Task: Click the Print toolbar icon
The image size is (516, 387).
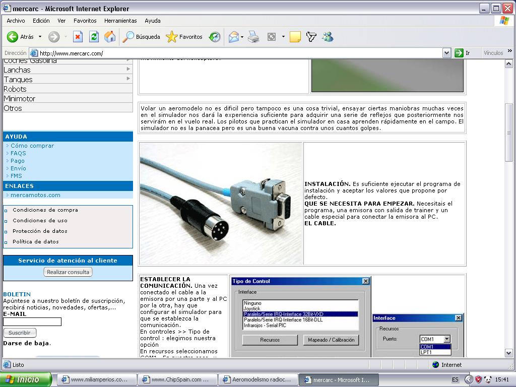Action: pyautogui.click(x=253, y=37)
